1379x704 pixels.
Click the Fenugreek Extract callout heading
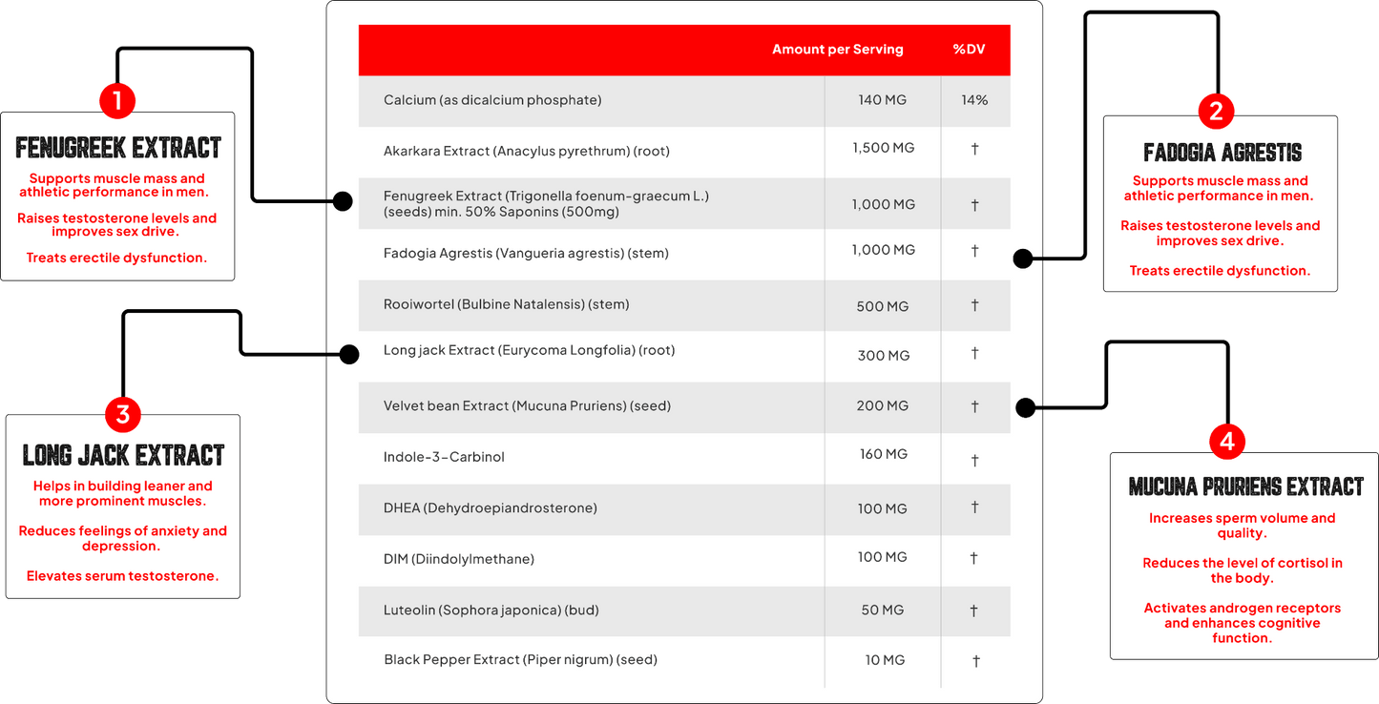click(x=118, y=148)
